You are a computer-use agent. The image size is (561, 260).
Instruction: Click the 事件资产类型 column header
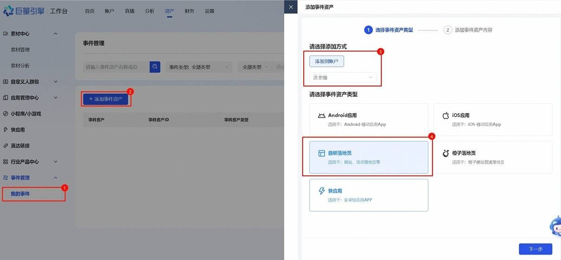236,120
